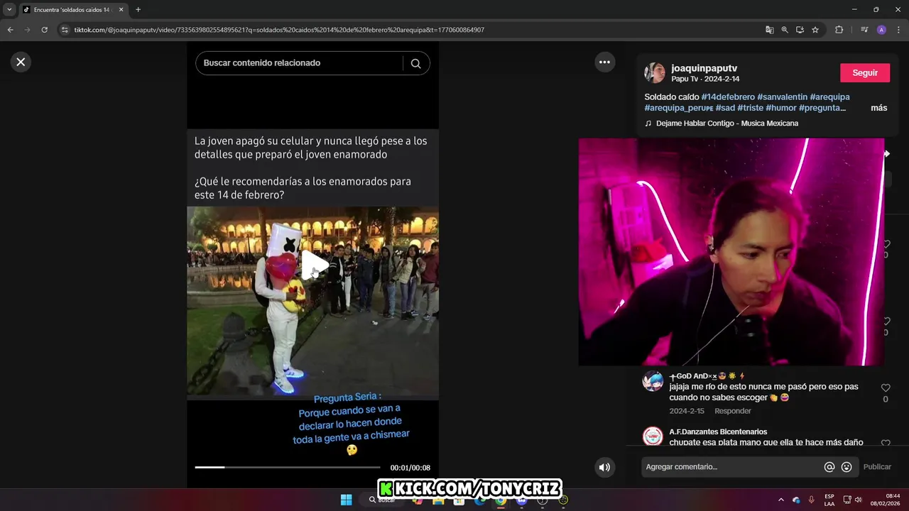Bookmark this tab with the star icon
Viewport: 909px width, 511px height.
point(815,30)
